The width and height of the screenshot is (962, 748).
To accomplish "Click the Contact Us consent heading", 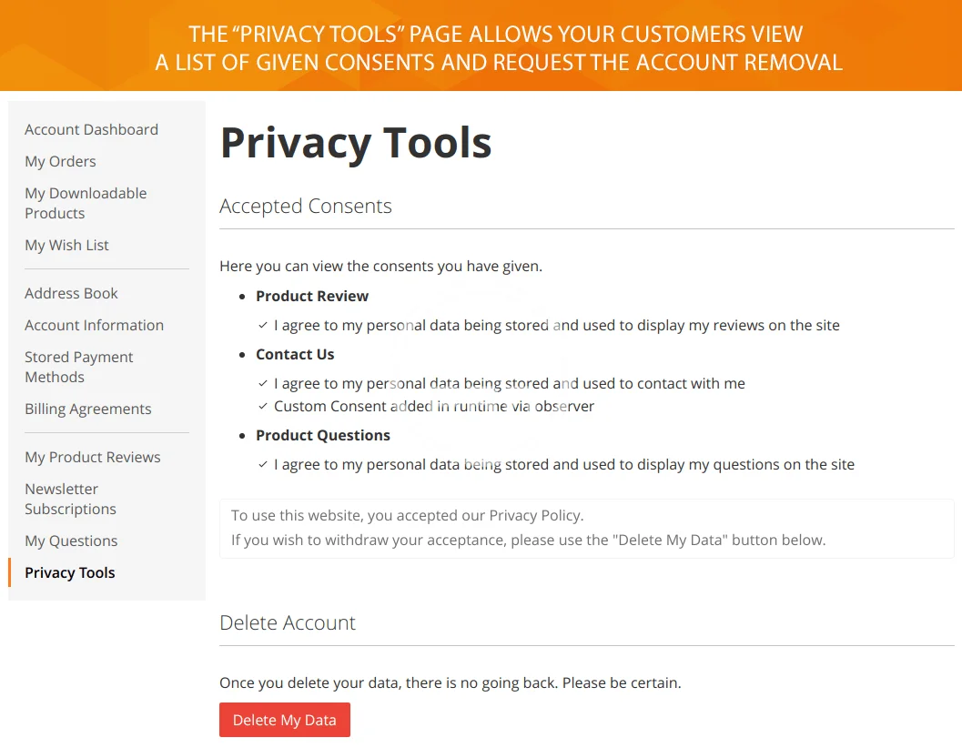I will pos(295,354).
